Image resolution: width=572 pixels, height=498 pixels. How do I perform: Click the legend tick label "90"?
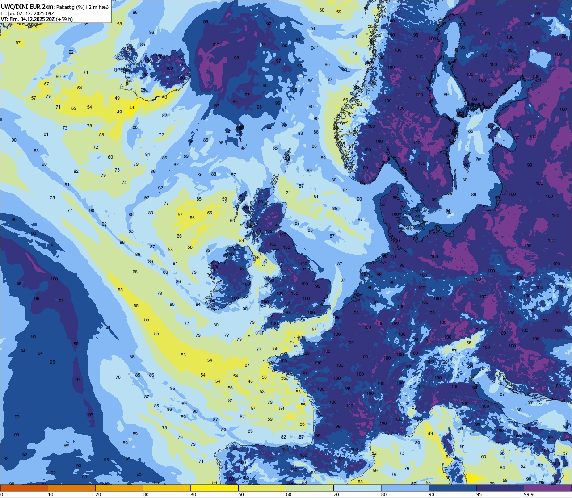[431, 494]
